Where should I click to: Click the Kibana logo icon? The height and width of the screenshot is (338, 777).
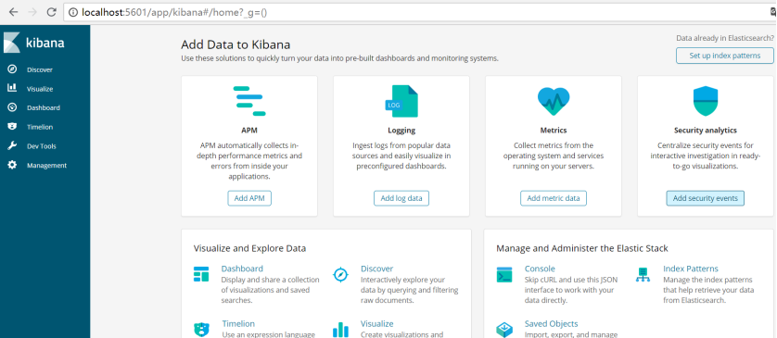click(x=12, y=43)
